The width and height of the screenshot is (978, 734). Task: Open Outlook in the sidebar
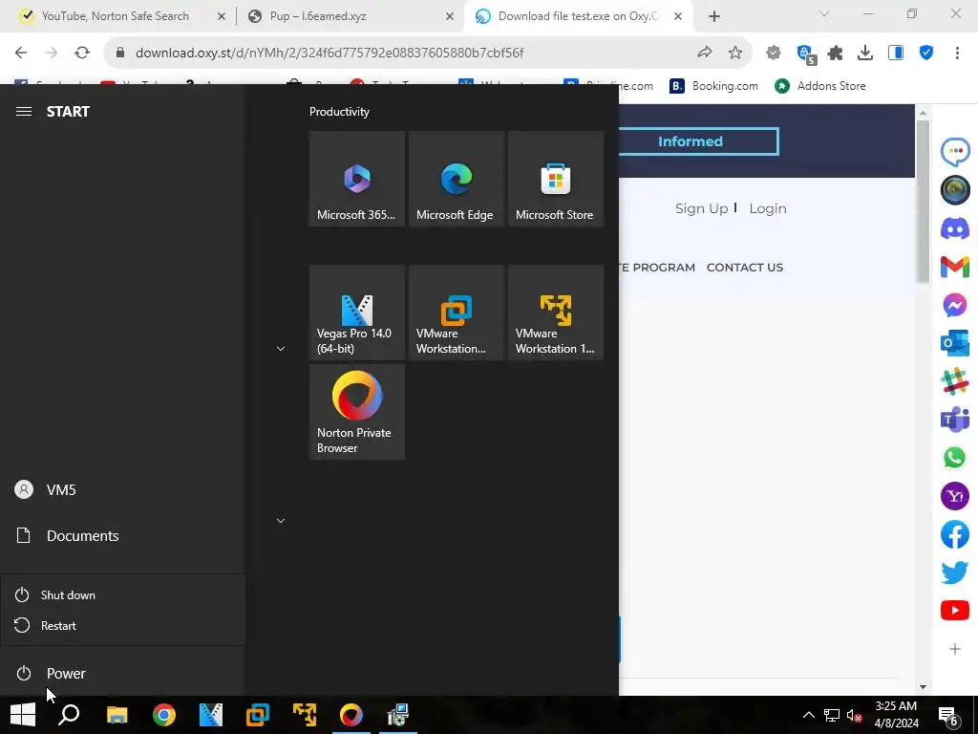[955, 343]
